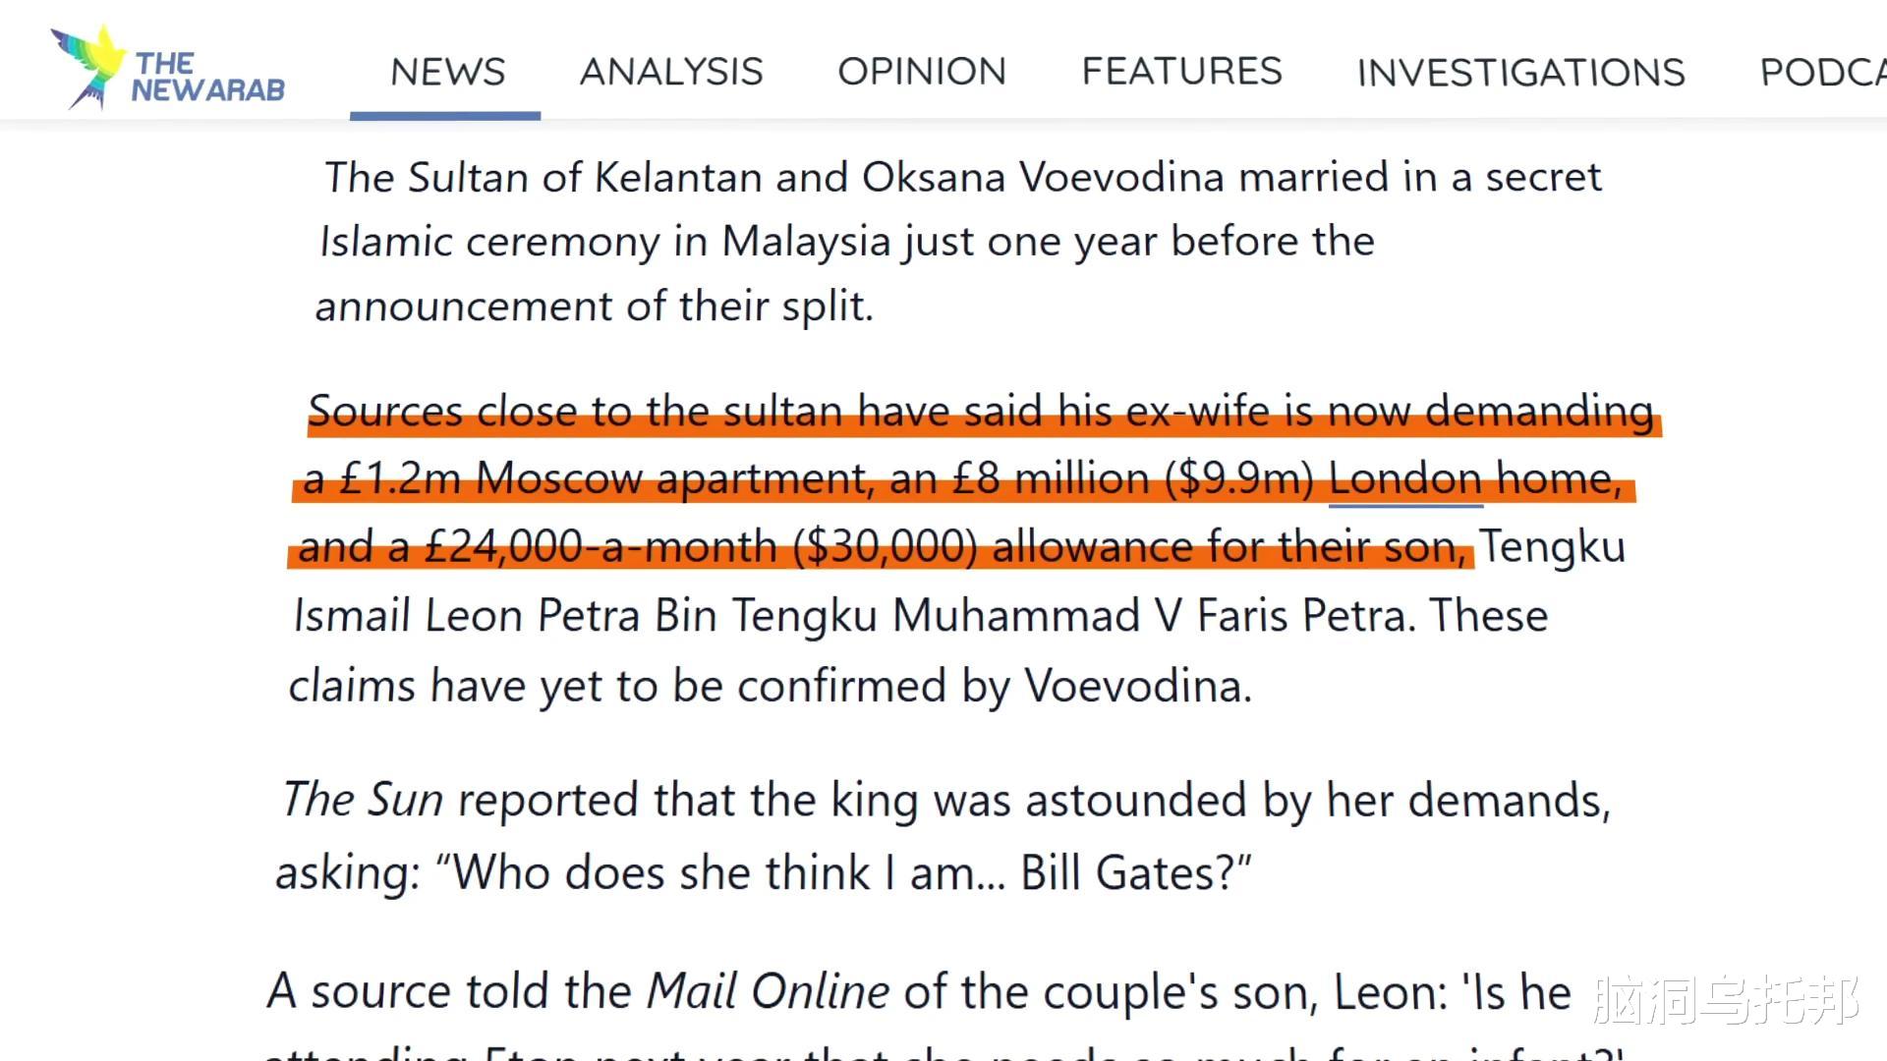The width and height of the screenshot is (1887, 1061).
Task: Click the hummingbird logo icon
Action: click(x=88, y=67)
